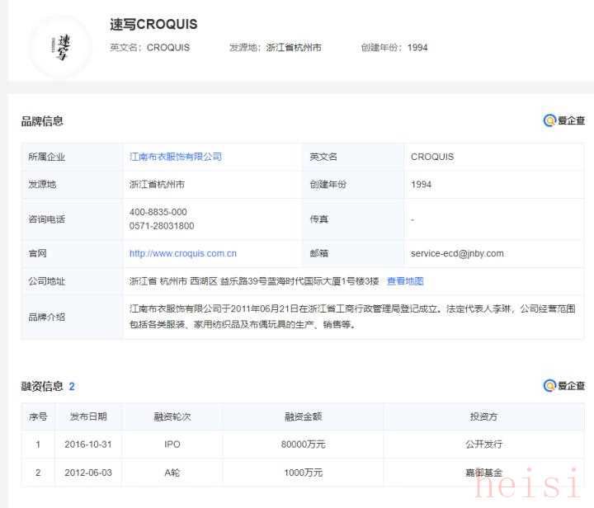Click the header text 发源地：浙江省杭州市
594x508 pixels.
pos(276,48)
